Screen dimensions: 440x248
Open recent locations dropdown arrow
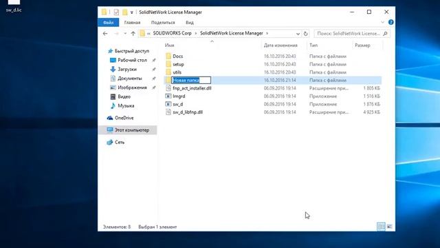pyautogui.click(x=125, y=34)
